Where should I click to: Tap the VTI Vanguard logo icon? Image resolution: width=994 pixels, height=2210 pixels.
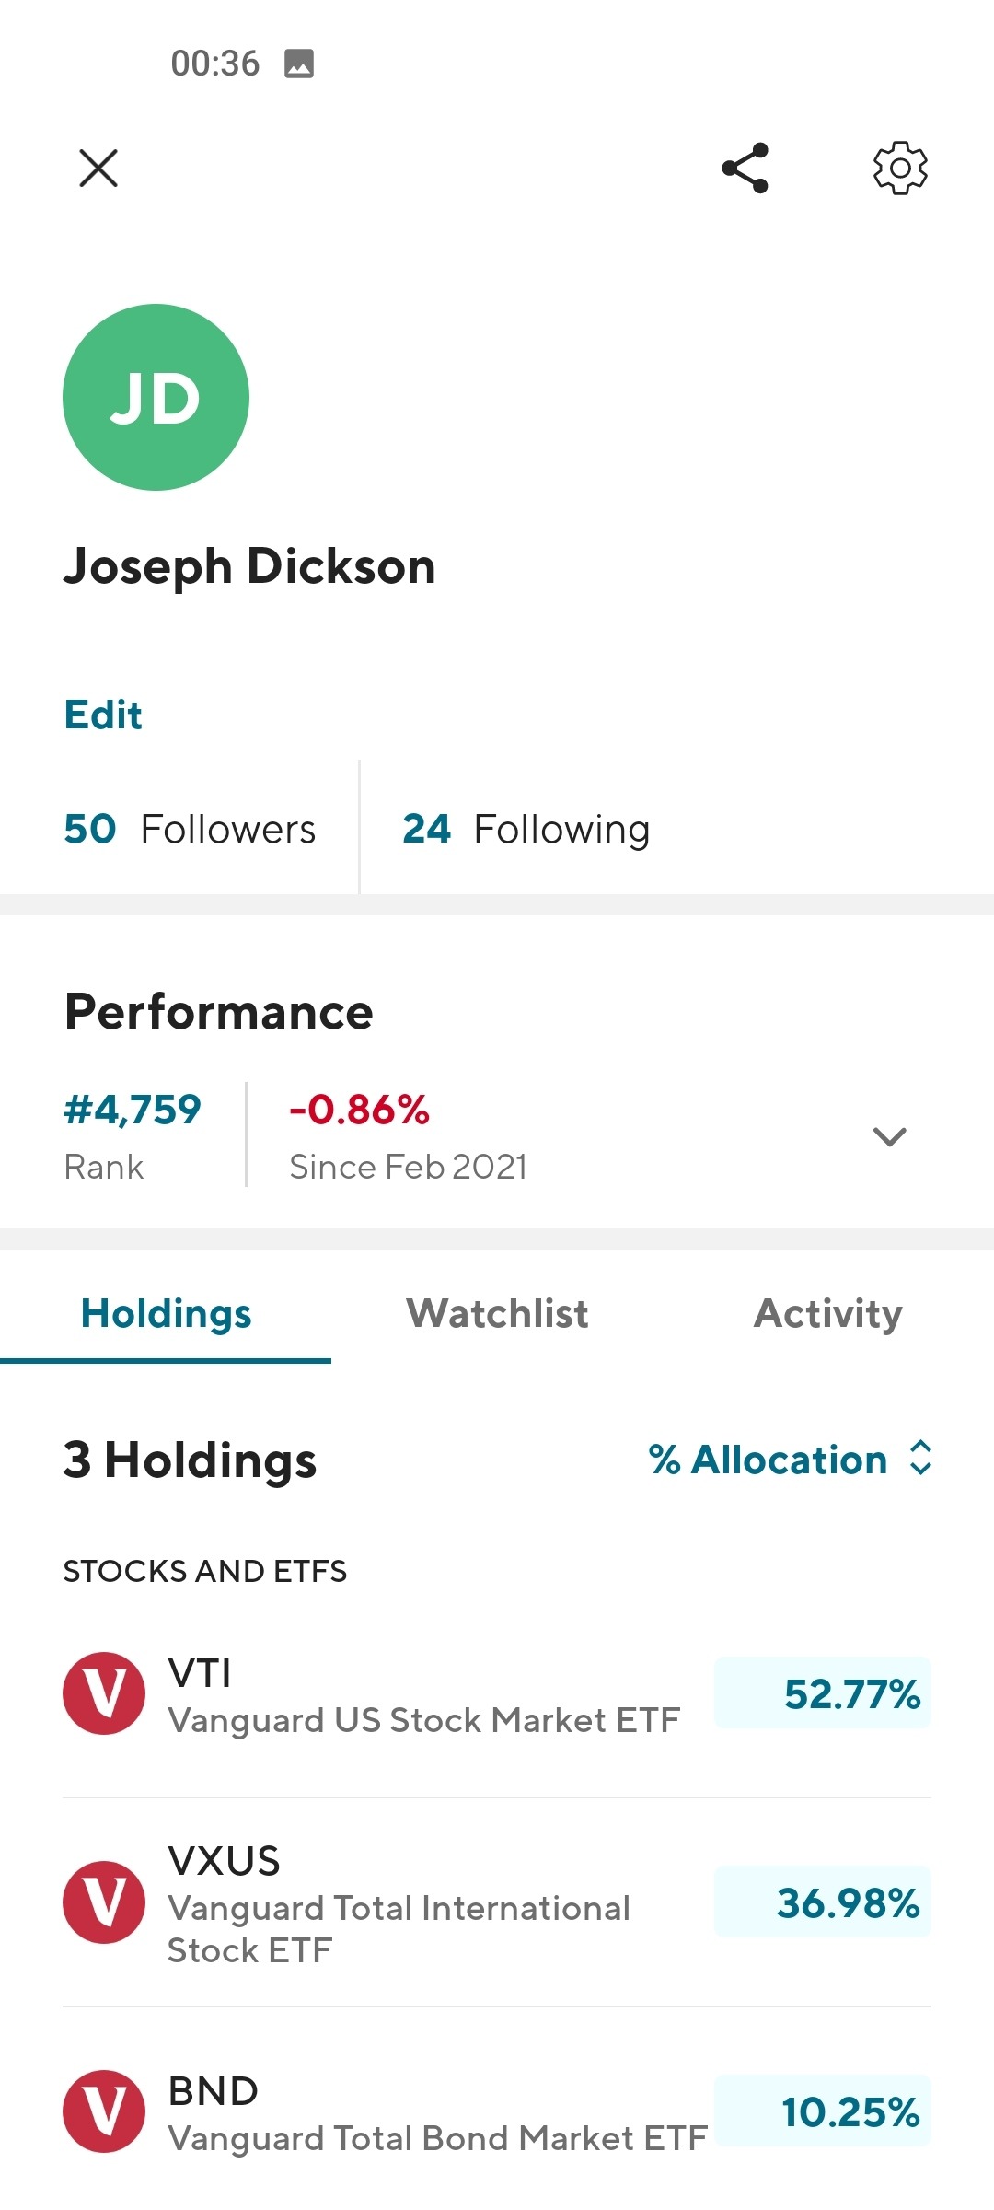104,1692
